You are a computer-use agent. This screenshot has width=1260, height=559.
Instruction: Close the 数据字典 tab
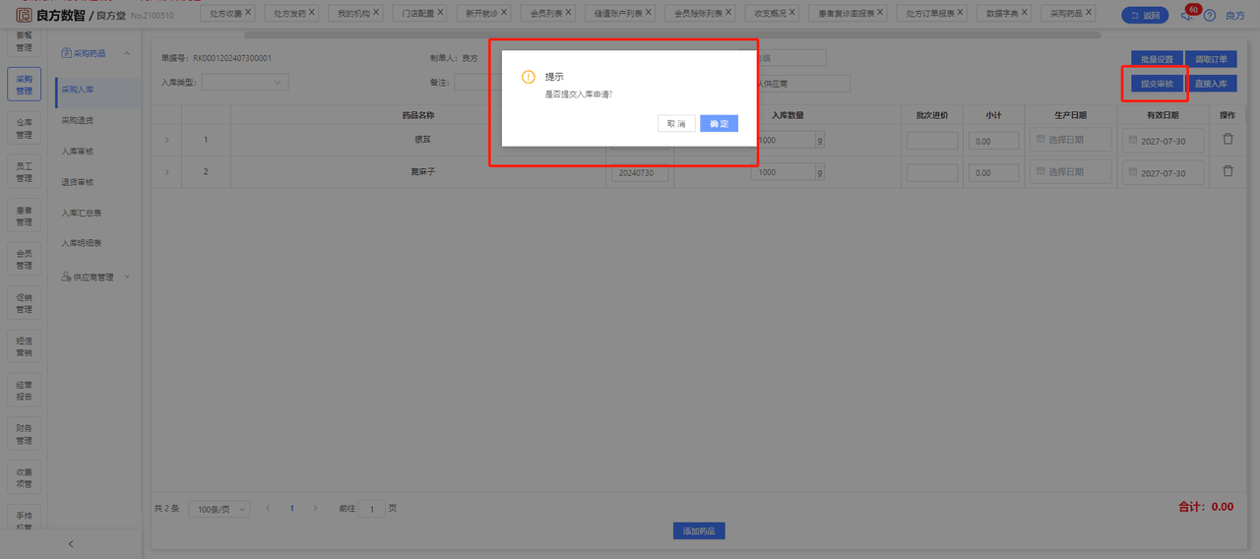(x=1025, y=14)
